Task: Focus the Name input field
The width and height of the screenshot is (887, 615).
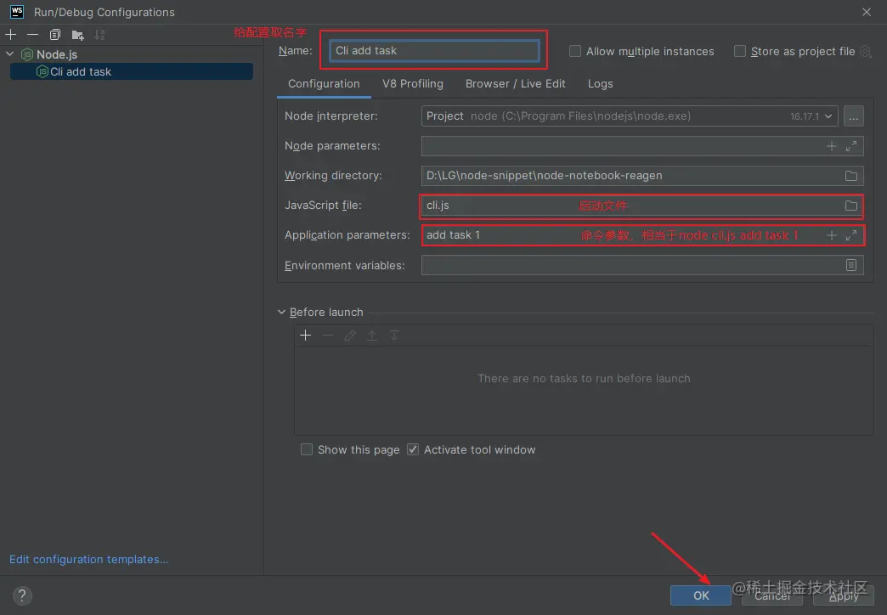Action: point(434,50)
